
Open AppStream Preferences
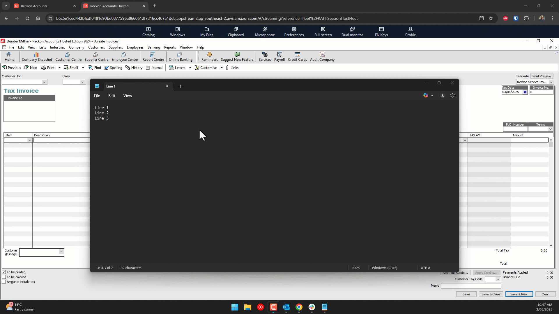click(294, 32)
